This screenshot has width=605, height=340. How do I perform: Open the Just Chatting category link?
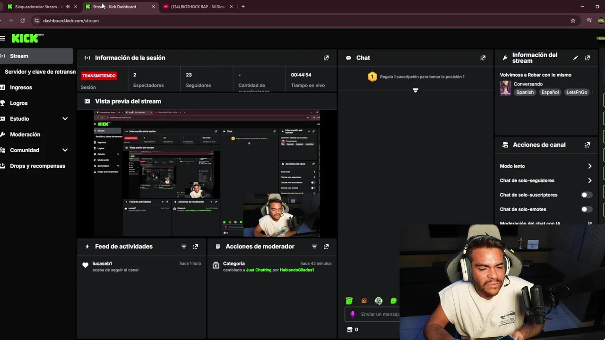pos(259,270)
